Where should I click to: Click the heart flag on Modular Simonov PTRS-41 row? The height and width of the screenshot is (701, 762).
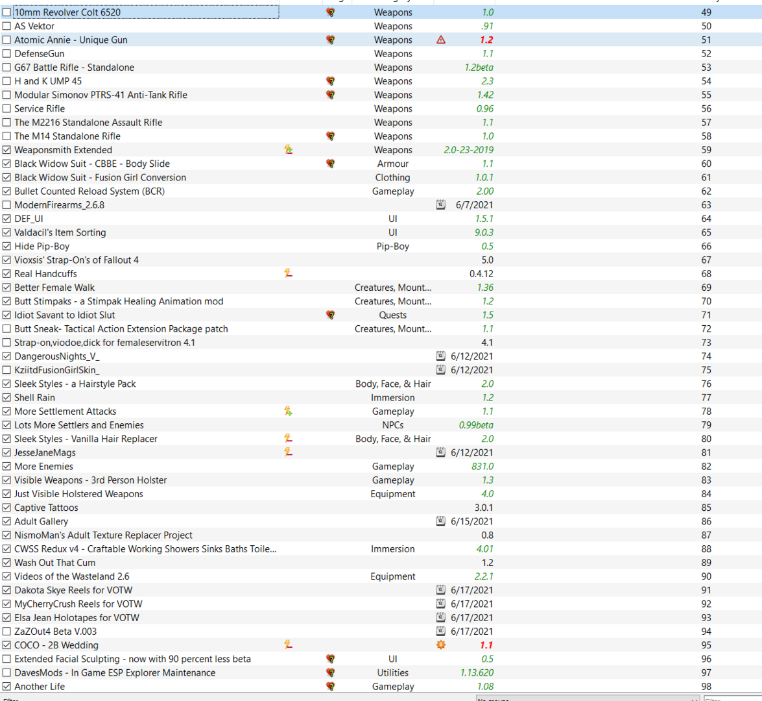[x=331, y=95]
